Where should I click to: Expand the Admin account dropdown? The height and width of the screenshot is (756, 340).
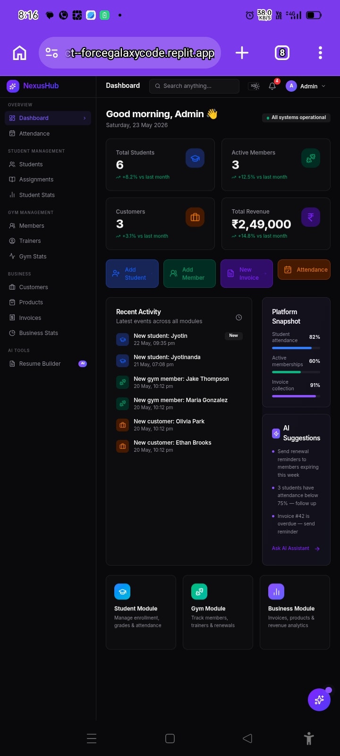(306, 86)
